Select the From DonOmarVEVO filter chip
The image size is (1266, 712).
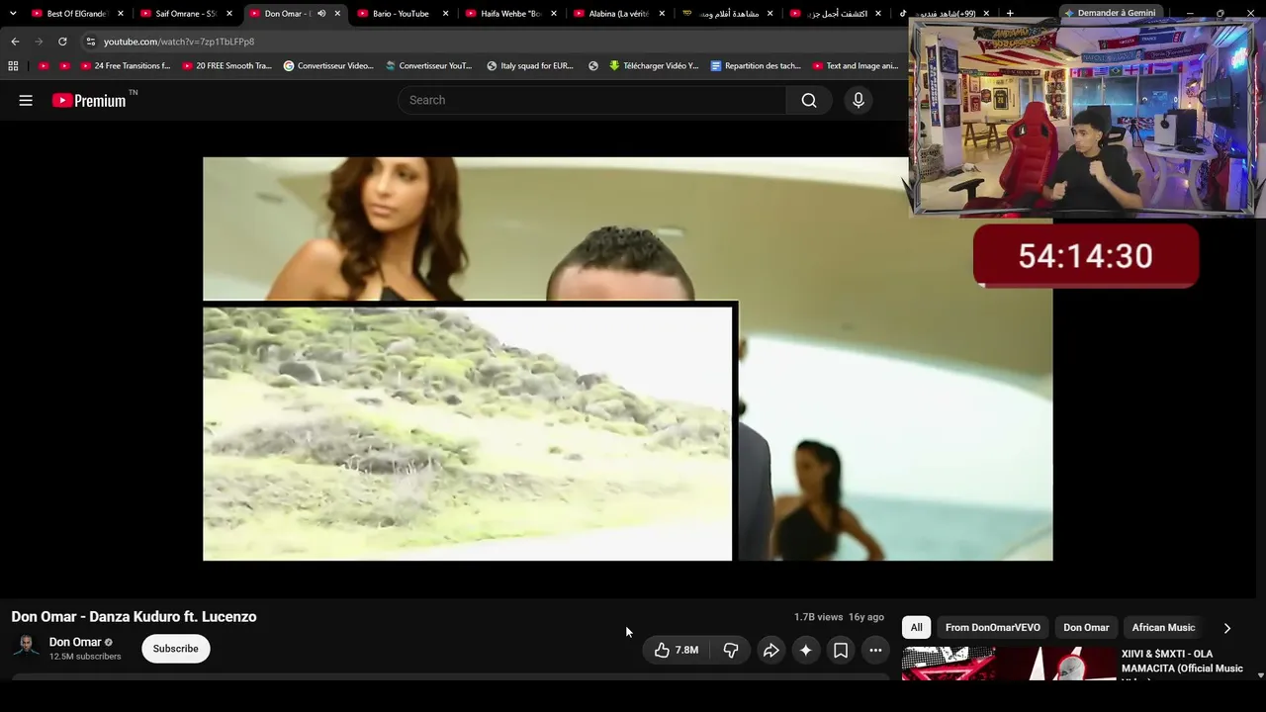[x=993, y=628]
